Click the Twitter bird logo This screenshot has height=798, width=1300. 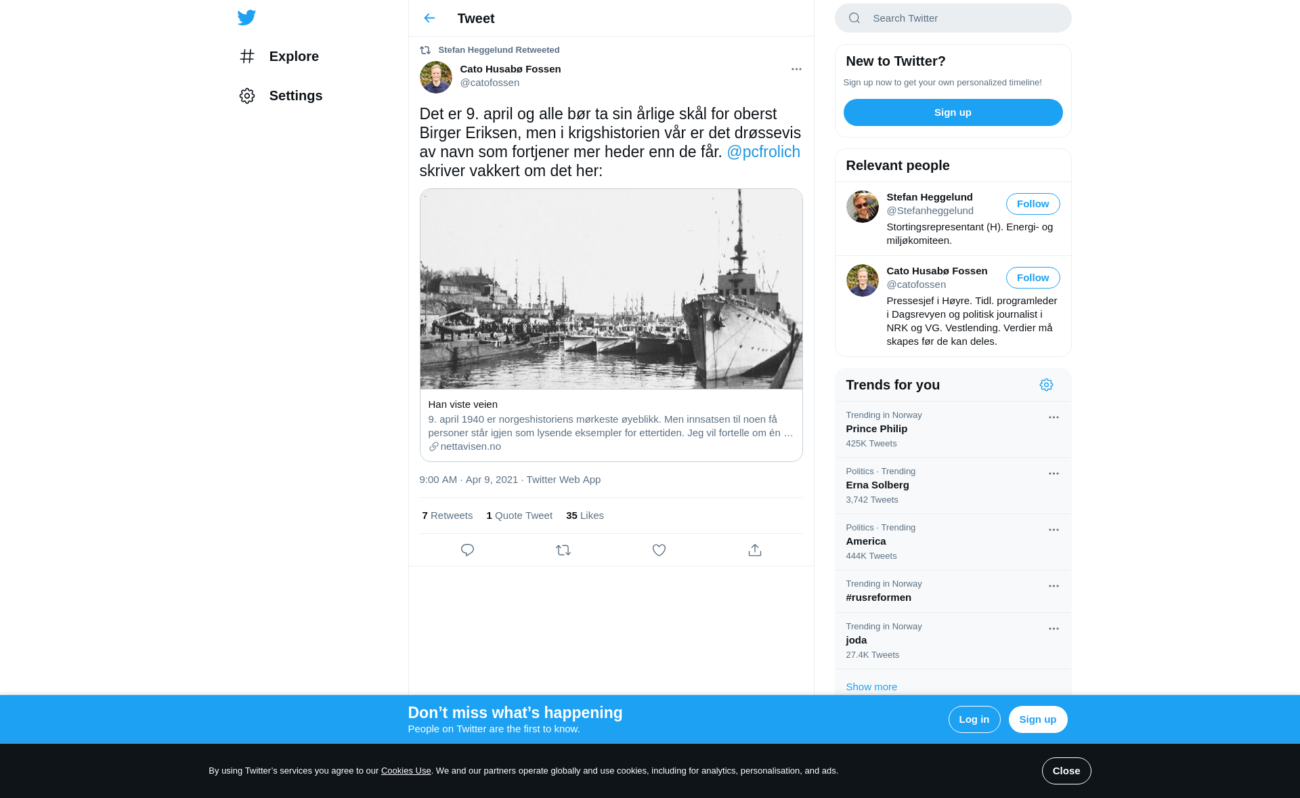(x=246, y=18)
